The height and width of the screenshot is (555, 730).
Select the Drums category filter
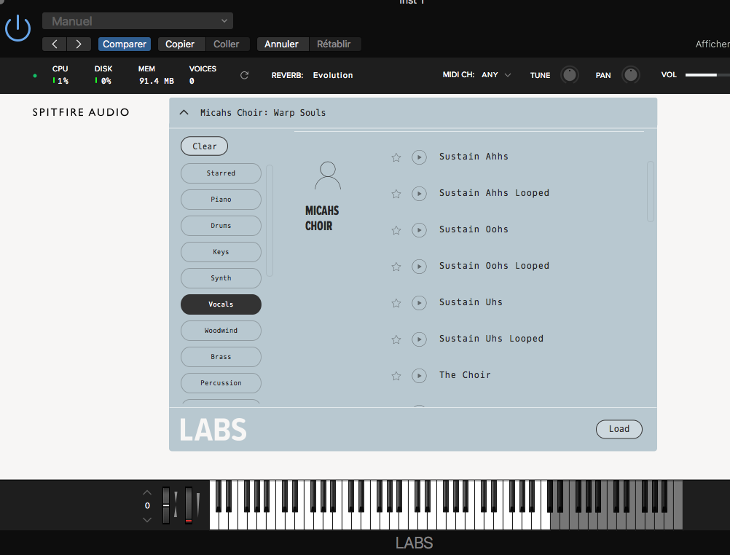tap(221, 226)
